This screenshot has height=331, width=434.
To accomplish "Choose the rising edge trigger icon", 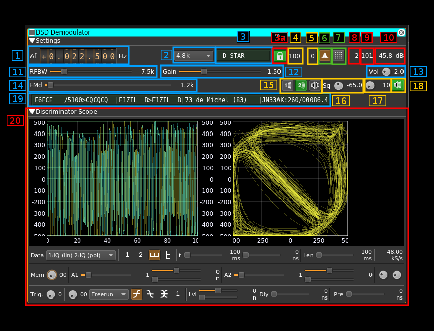I will click(x=137, y=294).
